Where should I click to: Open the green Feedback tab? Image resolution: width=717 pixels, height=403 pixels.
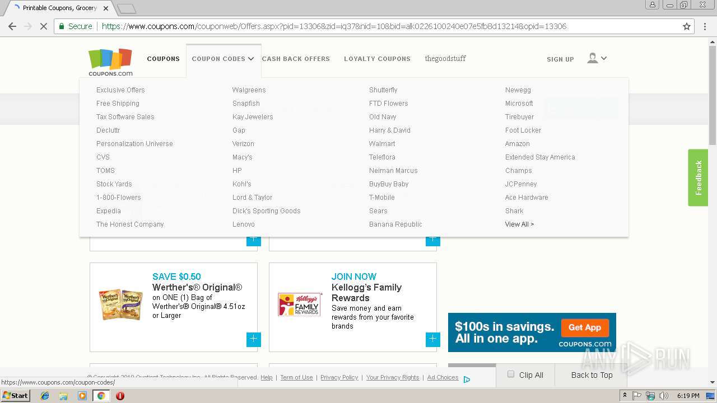pos(698,177)
